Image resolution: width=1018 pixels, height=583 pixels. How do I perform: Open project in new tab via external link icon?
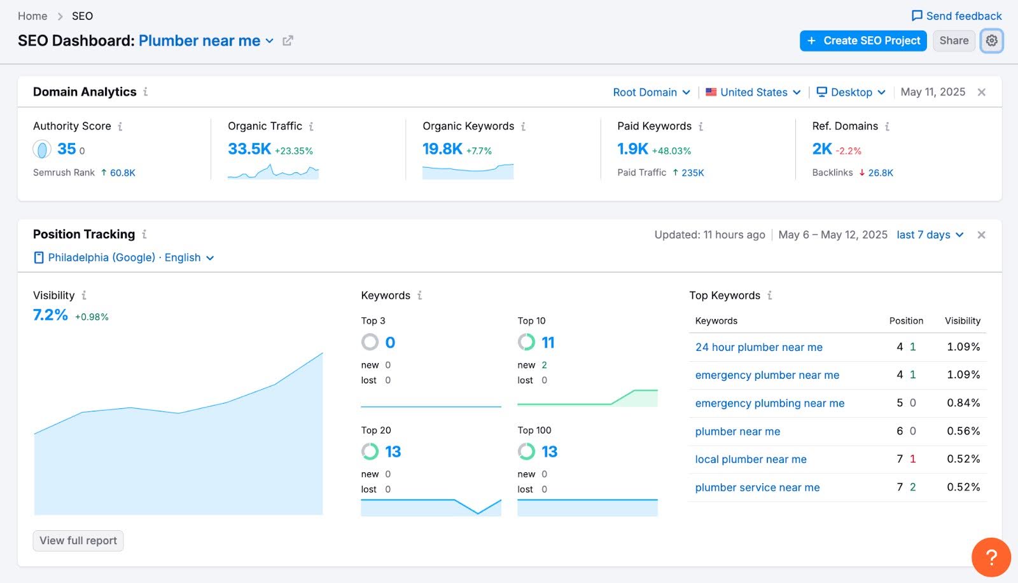[288, 40]
